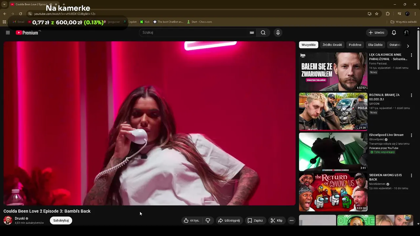The width and height of the screenshot is (420, 236).
Task: Click the Coulda Been Love 2 Episode 3 title
Action: pos(47,211)
